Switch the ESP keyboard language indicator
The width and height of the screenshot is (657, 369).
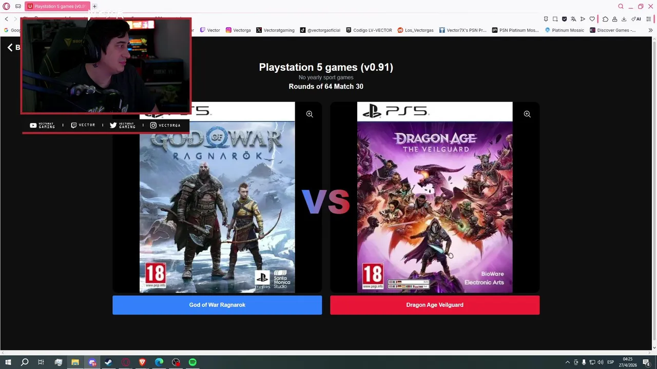point(611,362)
